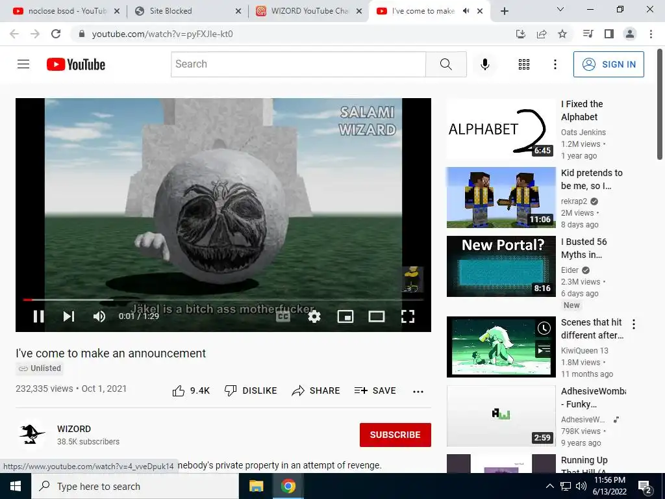Open 'New Portal?' video thumbnail

[x=501, y=266]
